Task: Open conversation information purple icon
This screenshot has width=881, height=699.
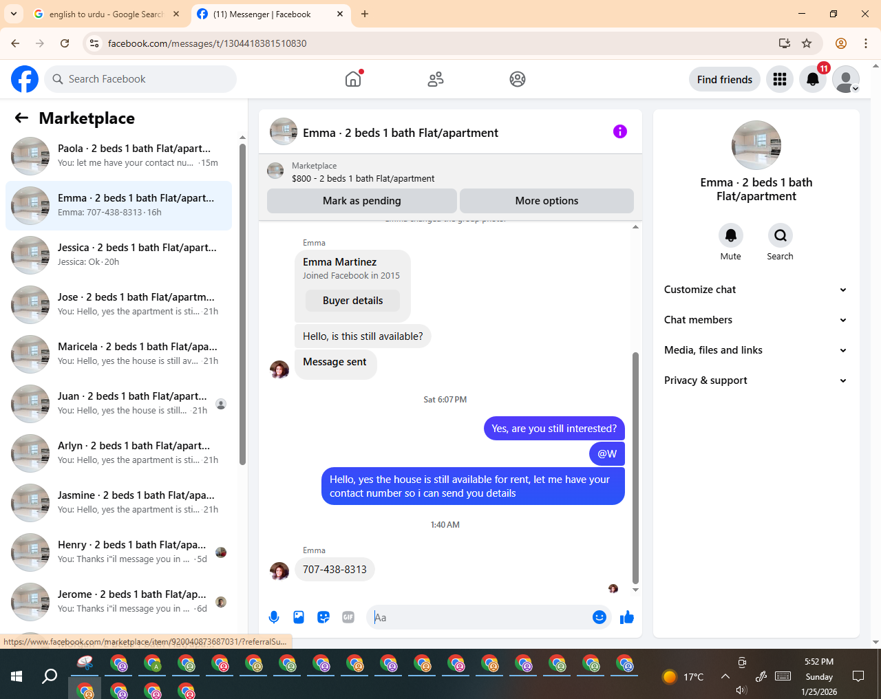Action: coord(620,131)
